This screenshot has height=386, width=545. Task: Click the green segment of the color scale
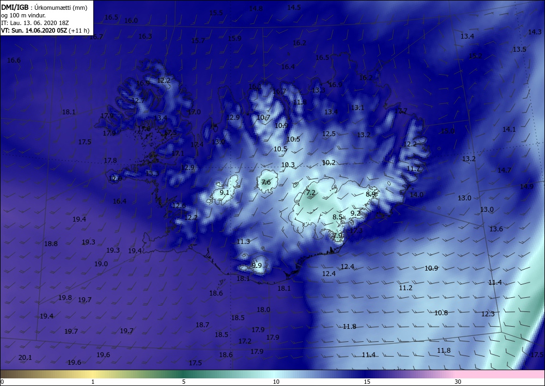tap(184, 374)
